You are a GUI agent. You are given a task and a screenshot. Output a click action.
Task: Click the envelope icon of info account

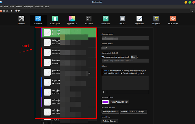[x=47, y=42]
